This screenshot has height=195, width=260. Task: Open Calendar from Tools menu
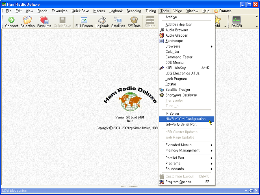coord(186,52)
